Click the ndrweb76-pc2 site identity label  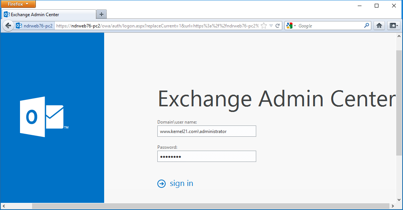[34, 26]
